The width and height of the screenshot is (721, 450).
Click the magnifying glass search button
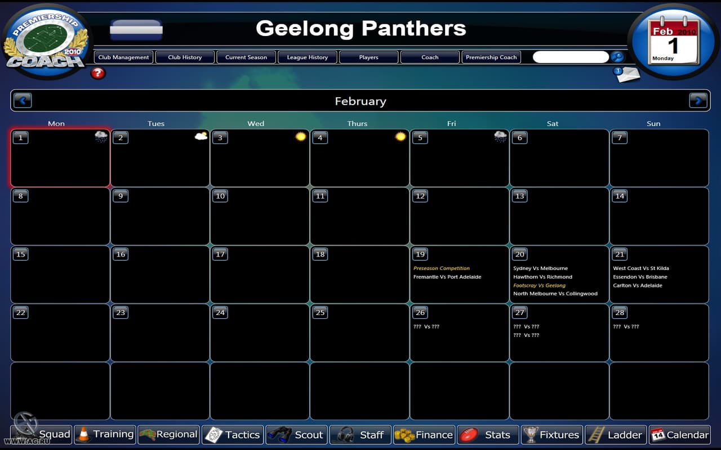(x=617, y=57)
